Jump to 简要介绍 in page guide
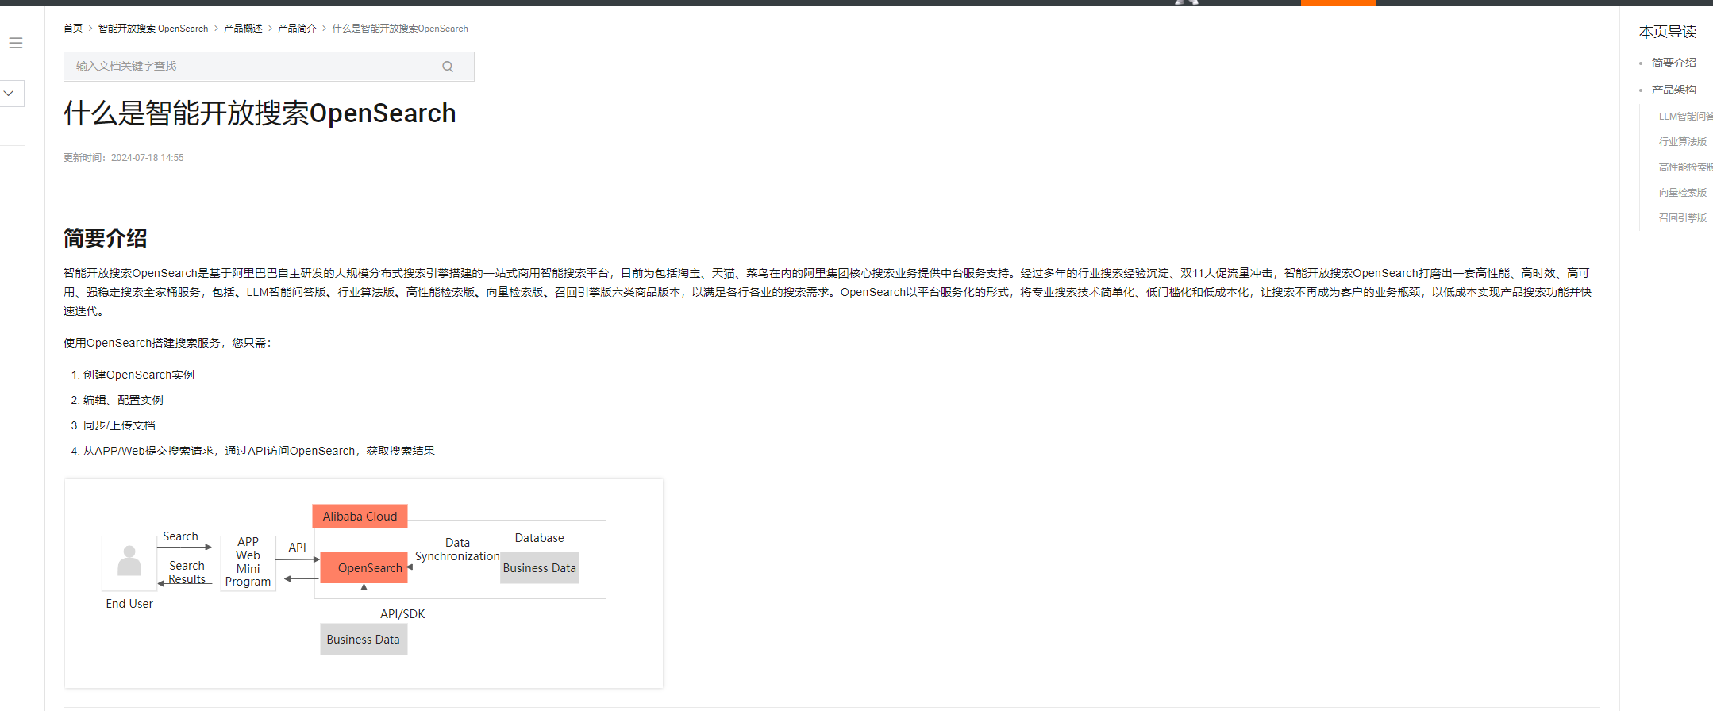Viewport: 1713px width, 711px height. (x=1673, y=63)
